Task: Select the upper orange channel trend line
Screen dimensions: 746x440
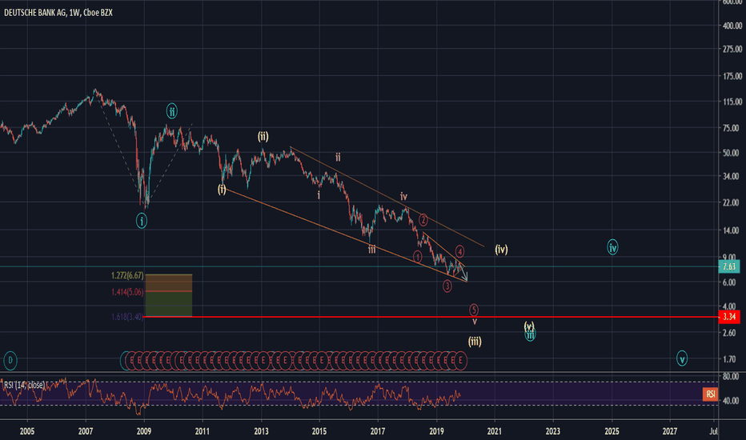Action: [387, 197]
